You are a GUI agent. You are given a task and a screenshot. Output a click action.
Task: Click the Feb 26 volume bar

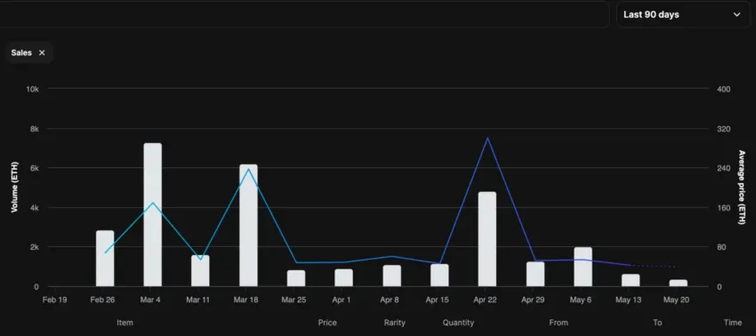pos(105,259)
